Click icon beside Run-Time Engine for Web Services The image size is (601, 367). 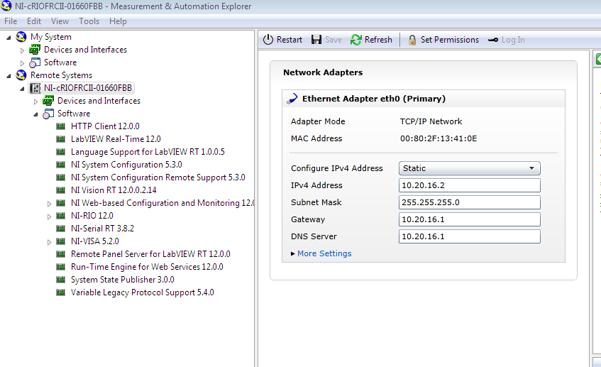(60, 266)
